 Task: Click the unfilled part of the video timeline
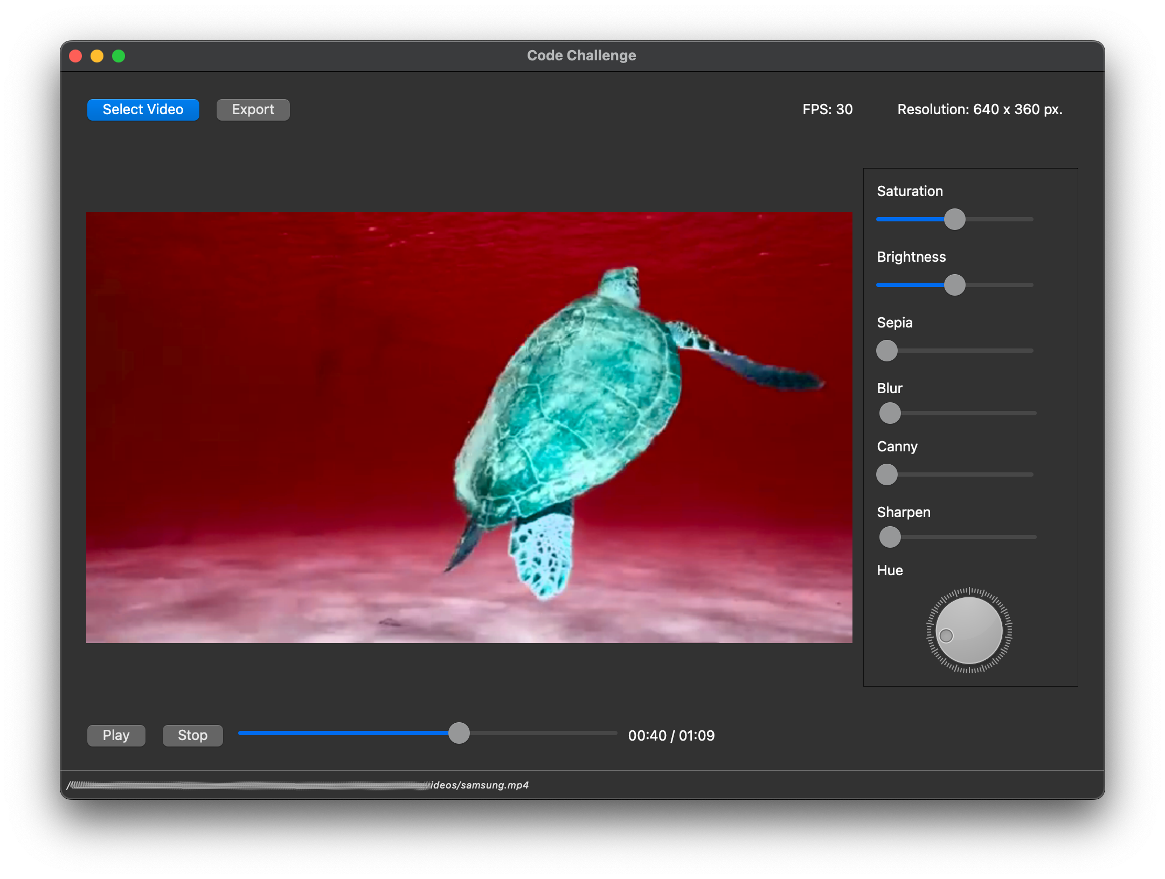click(x=544, y=733)
